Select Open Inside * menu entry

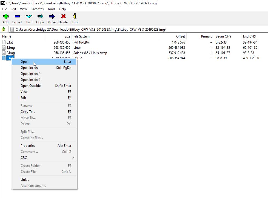tap(44, 74)
